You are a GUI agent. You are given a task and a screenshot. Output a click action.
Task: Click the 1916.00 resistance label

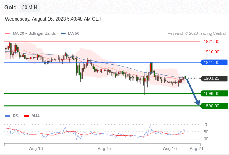pyautogui.click(x=212, y=52)
